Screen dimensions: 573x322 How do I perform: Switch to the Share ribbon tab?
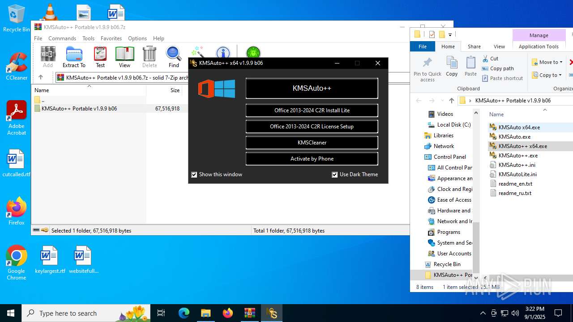pos(474,47)
